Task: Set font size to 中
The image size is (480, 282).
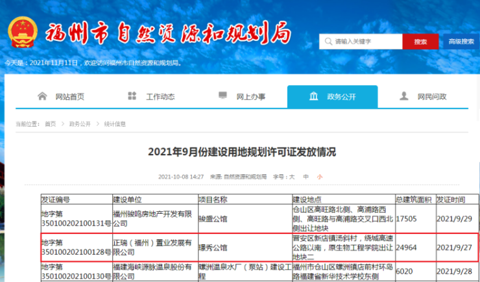Action: click(x=306, y=177)
